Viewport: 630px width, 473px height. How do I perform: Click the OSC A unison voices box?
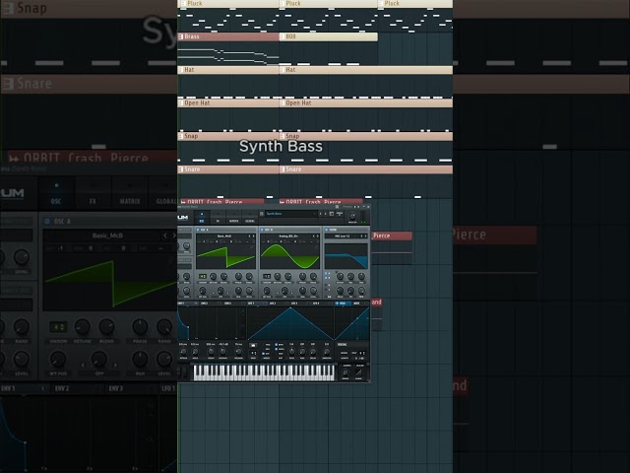point(203,276)
